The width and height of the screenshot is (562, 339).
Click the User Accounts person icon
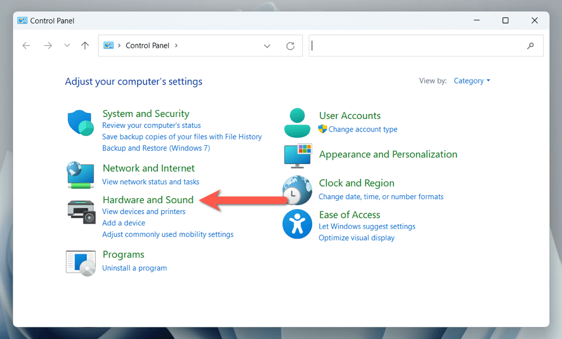(297, 122)
